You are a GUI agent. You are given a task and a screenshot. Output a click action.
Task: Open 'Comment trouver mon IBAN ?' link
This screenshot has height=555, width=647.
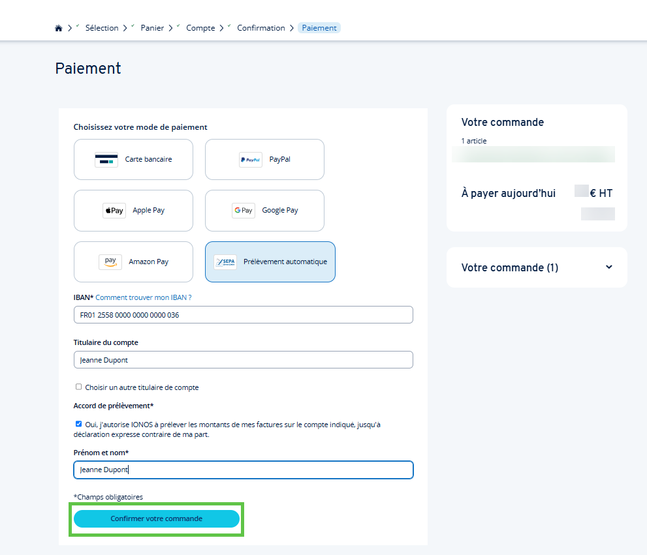click(x=144, y=297)
